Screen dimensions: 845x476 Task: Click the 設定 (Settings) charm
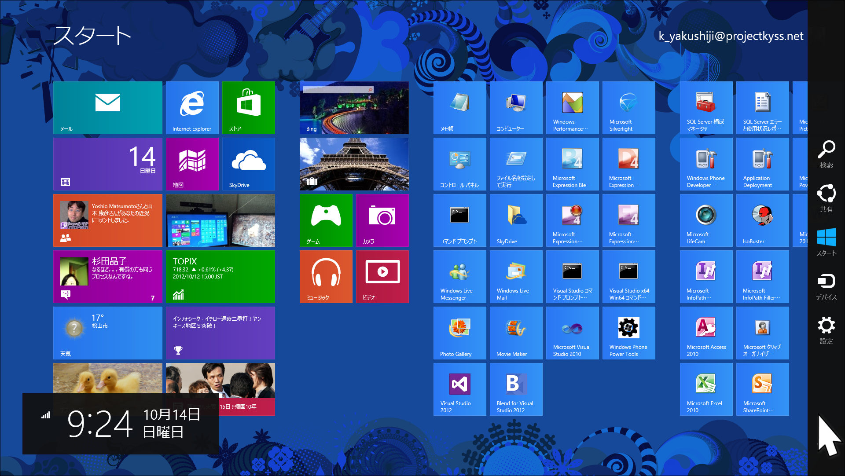click(x=826, y=330)
